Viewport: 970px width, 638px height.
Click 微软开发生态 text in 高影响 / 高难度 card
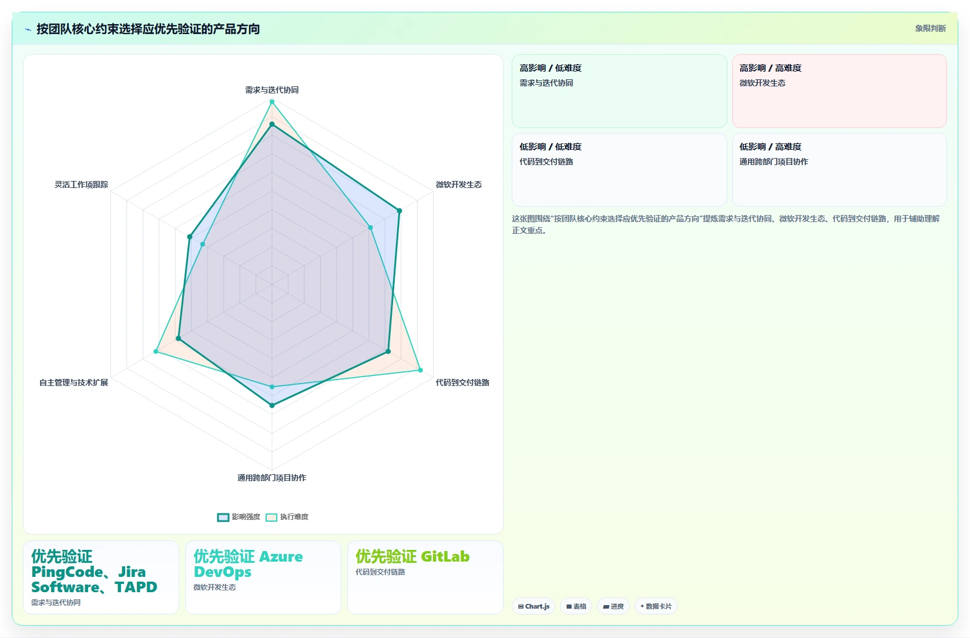762,83
